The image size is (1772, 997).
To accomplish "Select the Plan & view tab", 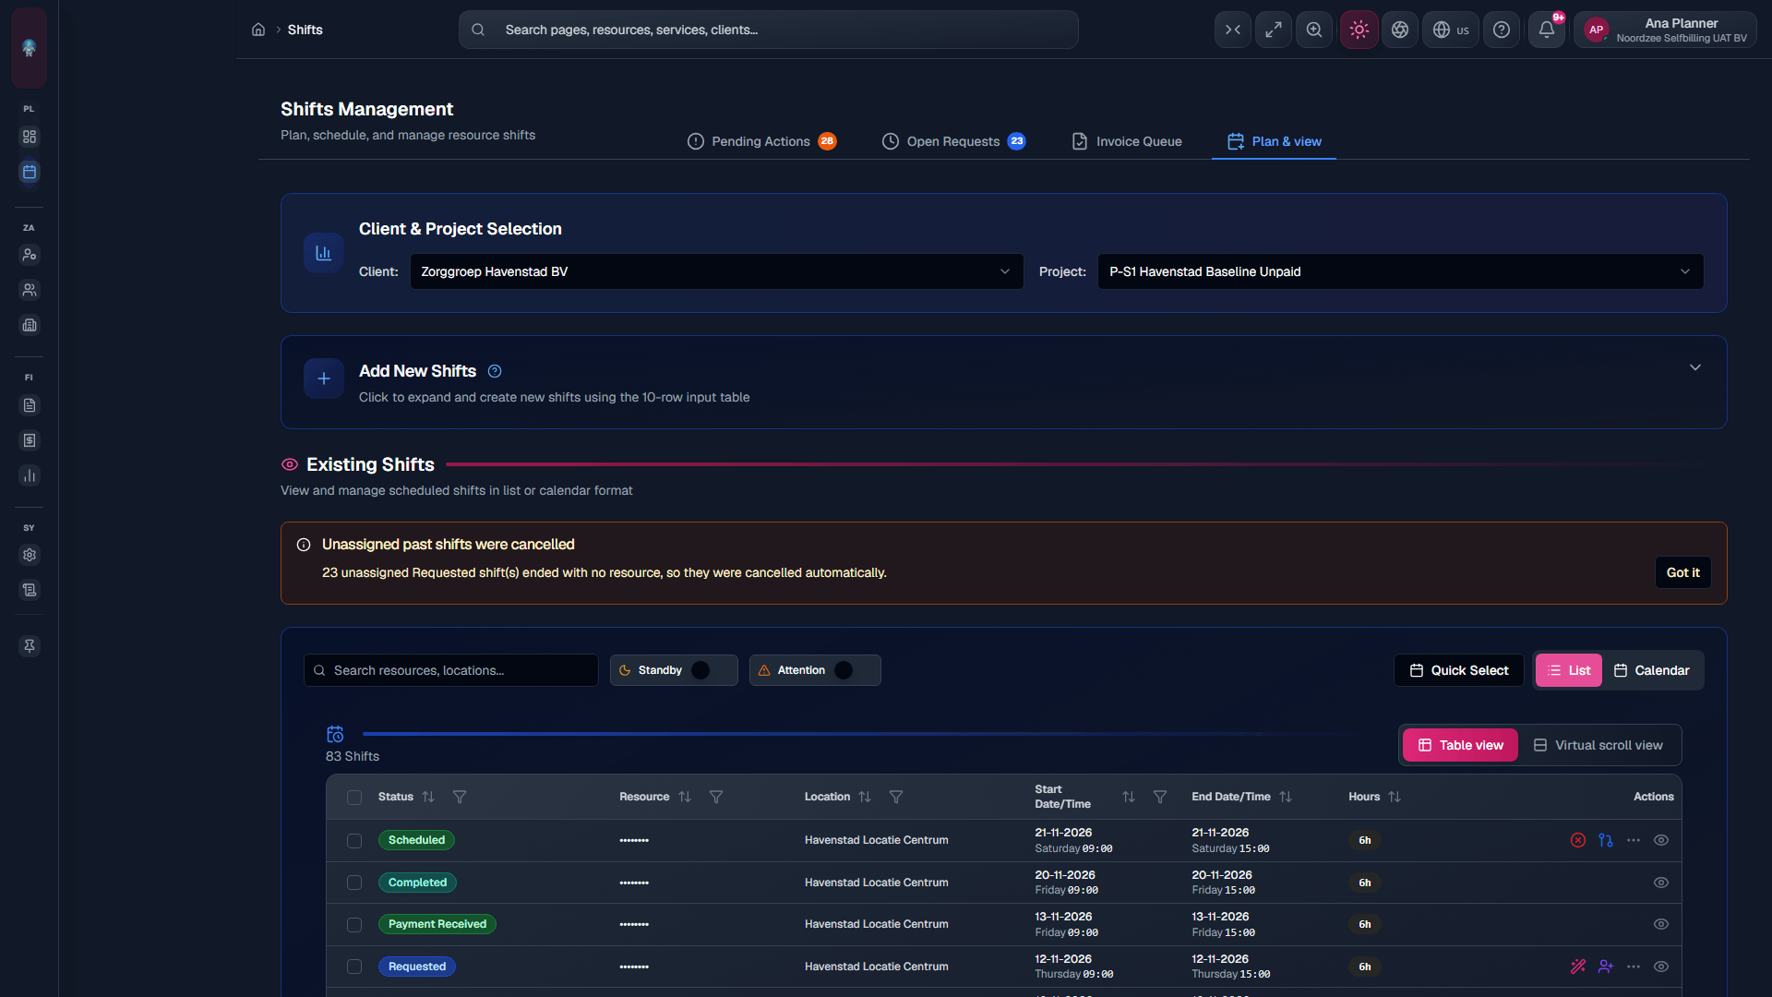I will [1274, 141].
